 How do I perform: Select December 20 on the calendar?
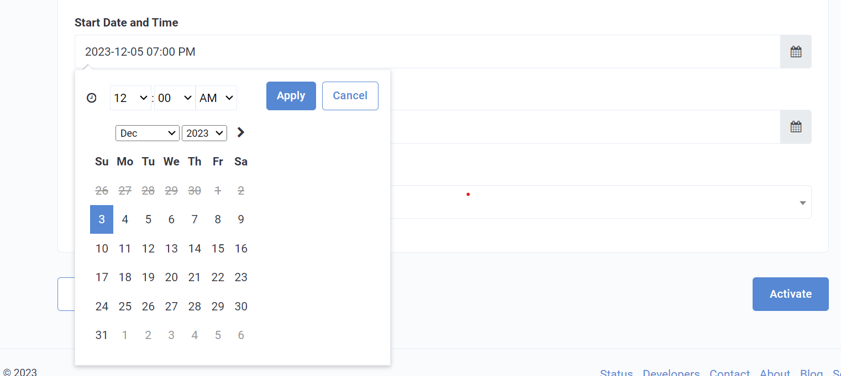(x=171, y=277)
